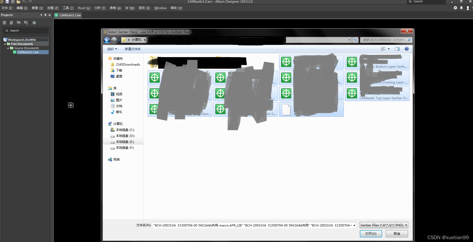Image resolution: width=473 pixels, height=242 pixels.
Task: Click the open folder icon in the title bar
Action: (18, 2)
